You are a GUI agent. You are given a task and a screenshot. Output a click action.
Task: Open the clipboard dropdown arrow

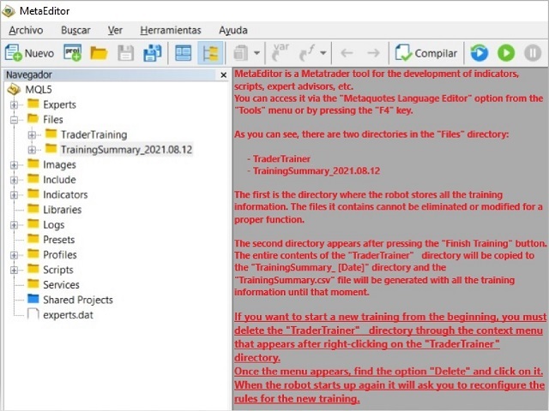coord(257,53)
